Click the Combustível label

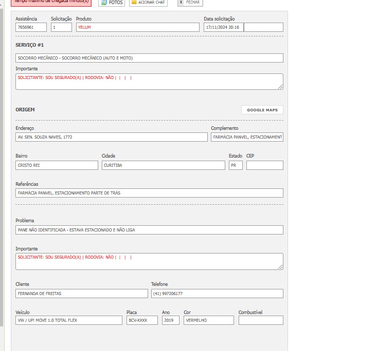(x=250, y=313)
